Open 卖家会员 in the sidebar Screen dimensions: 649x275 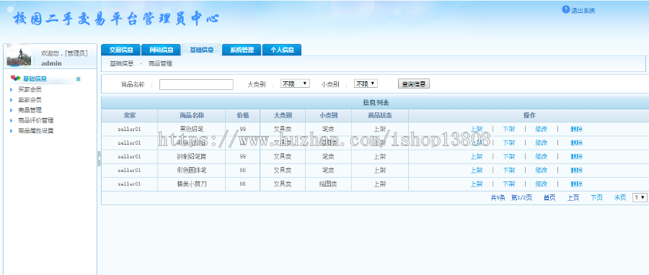[x=30, y=99]
